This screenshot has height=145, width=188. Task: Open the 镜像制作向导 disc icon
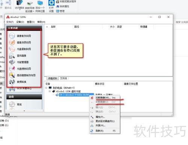[x=12, y=36]
